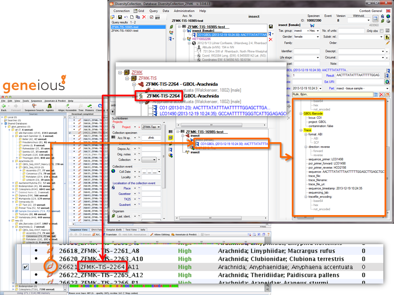Open the Administration menu
The height and width of the screenshot is (295, 394).
pos(184,11)
